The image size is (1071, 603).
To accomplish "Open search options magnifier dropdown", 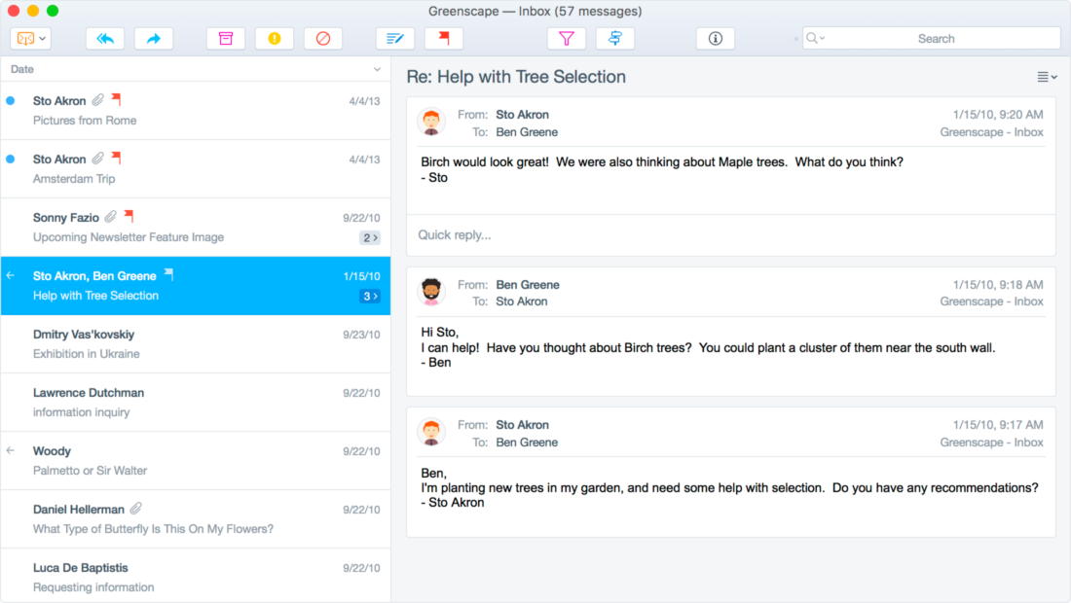I will [x=815, y=38].
